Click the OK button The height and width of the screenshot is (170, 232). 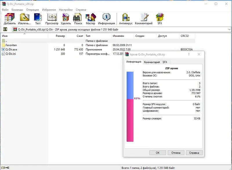click(157, 153)
